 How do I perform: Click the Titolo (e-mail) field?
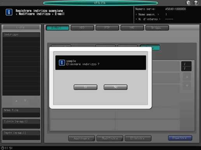[x=21, y=124]
